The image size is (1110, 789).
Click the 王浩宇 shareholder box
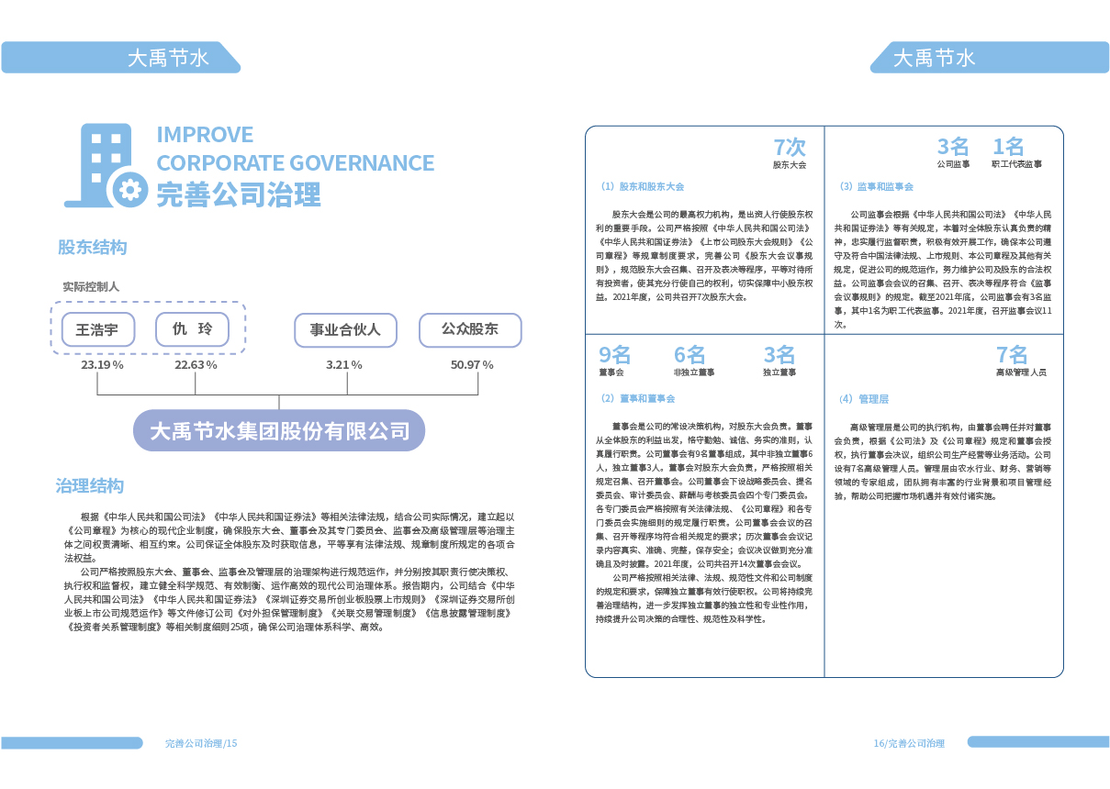98,329
